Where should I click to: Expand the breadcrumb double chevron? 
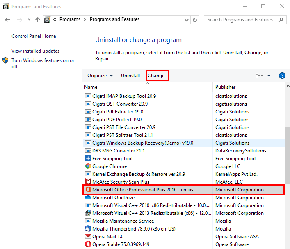pos(55,19)
